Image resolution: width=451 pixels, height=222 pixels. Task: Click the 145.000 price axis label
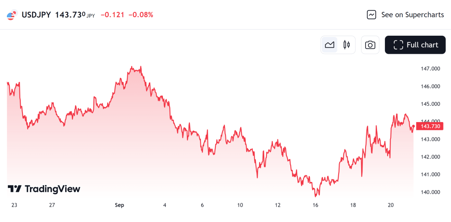point(431,104)
